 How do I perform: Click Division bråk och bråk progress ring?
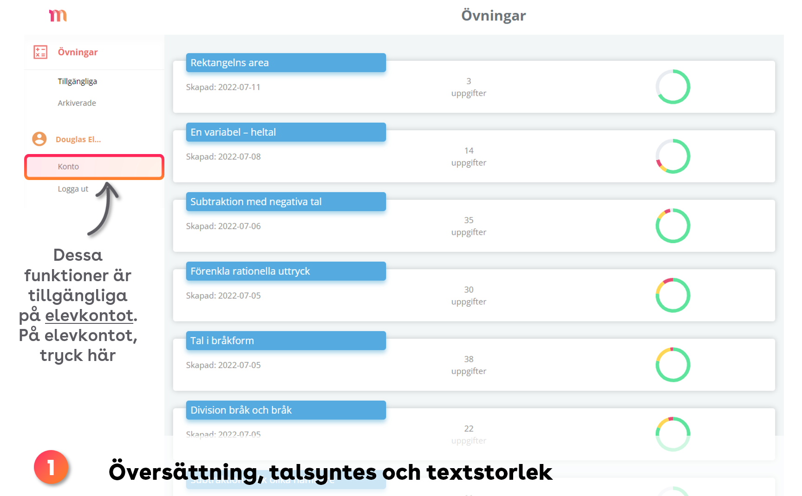(x=672, y=434)
